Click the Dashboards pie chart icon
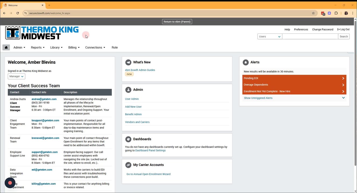This screenshot has height=193, width=357. click(x=128, y=139)
